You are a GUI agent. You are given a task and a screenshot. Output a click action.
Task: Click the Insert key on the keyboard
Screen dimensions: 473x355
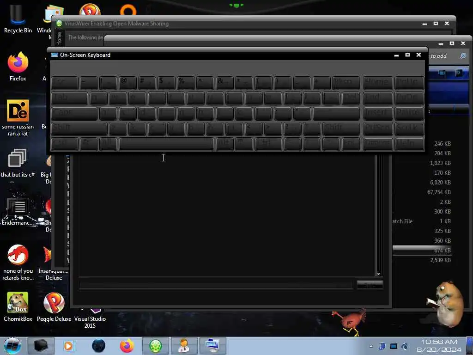(378, 113)
